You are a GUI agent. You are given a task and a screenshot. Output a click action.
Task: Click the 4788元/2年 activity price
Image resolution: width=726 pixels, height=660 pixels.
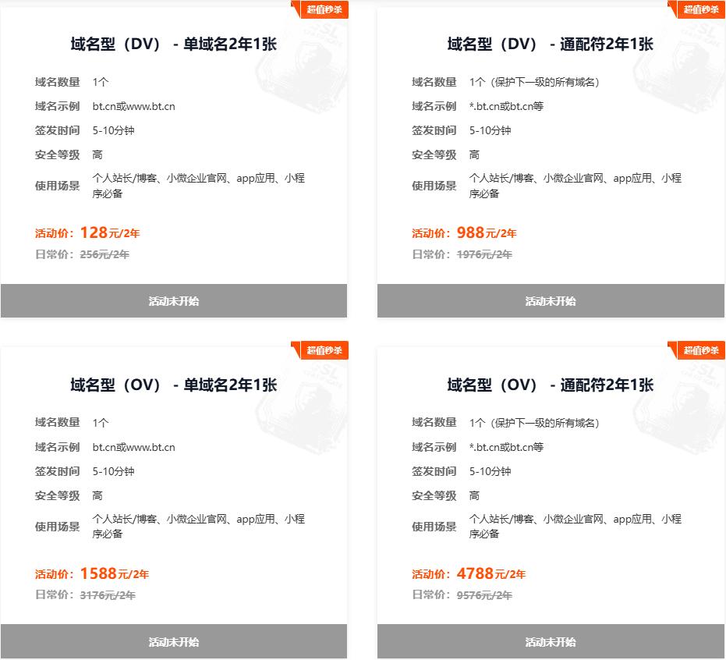tap(490, 573)
